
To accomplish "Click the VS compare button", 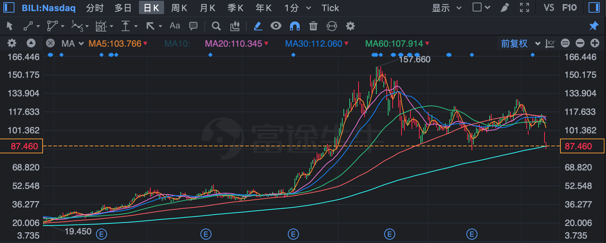I will (x=549, y=7).
